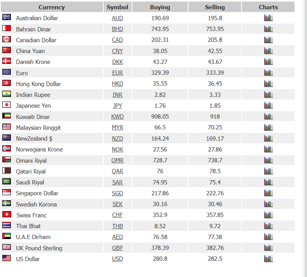Open the Indian Rupee chart icon
Viewport: 307px width, 277px height.
tap(268, 95)
